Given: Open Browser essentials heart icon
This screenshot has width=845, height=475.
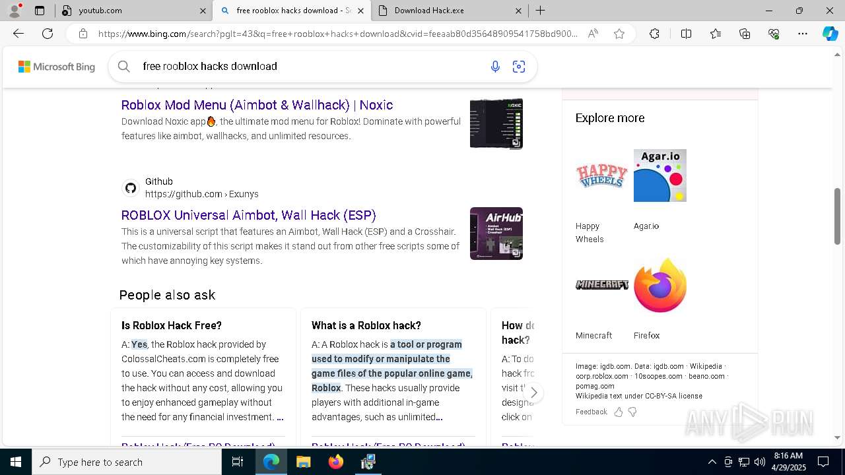Looking at the screenshot, I should click(774, 34).
